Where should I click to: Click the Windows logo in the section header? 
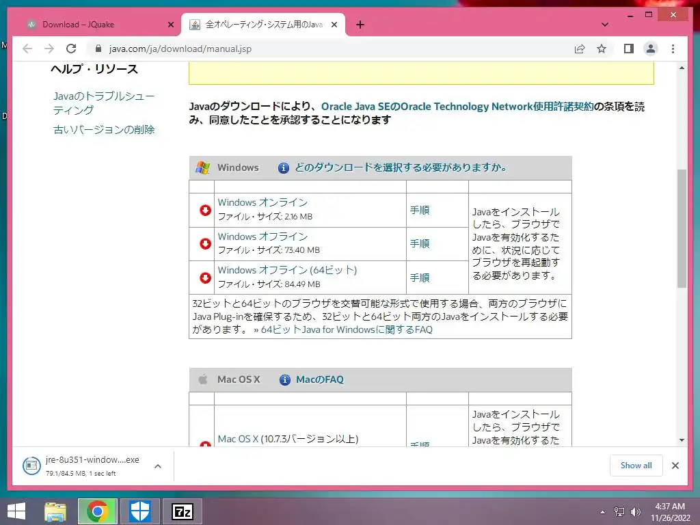point(202,168)
